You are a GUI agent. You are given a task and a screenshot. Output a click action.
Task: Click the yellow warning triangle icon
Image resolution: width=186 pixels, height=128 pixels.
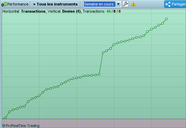click(x=133, y=4)
